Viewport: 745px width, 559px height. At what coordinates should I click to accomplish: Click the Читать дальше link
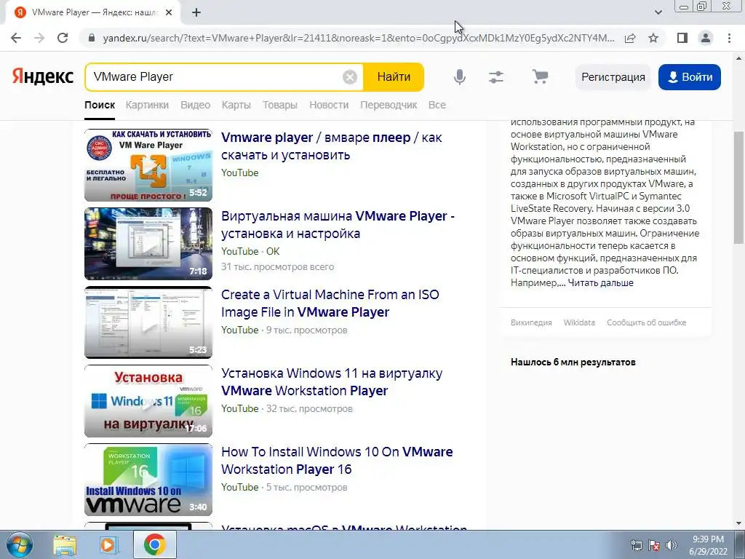(600, 283)
